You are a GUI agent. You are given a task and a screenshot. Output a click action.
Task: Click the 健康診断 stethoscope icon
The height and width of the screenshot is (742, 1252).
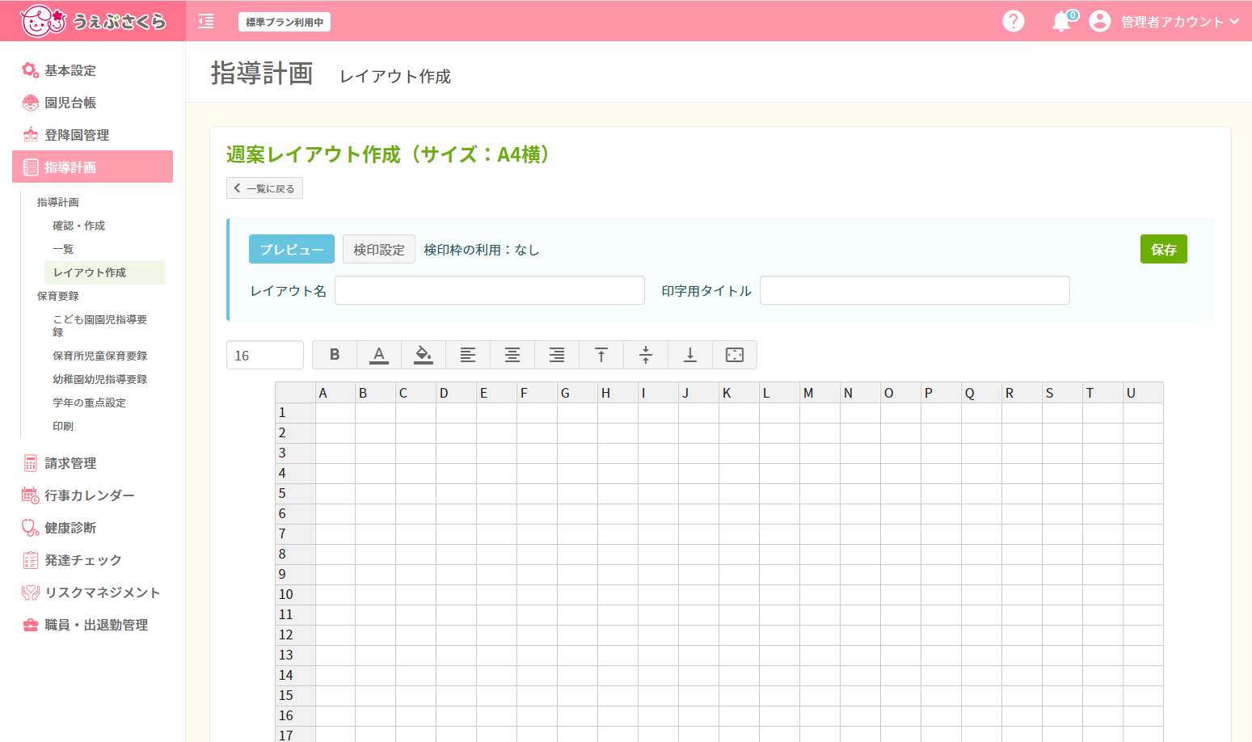(x=30, y=528)
